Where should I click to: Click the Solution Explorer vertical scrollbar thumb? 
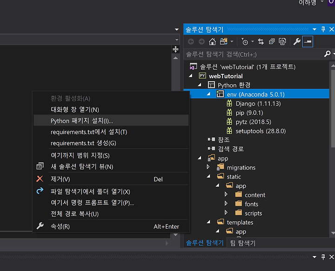pyautogui.click(x=333, y=108)
